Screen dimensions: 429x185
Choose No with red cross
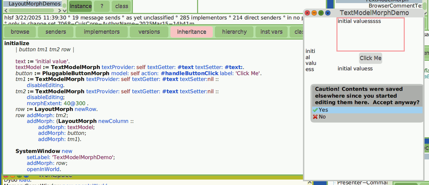click(x=366, y=117)
